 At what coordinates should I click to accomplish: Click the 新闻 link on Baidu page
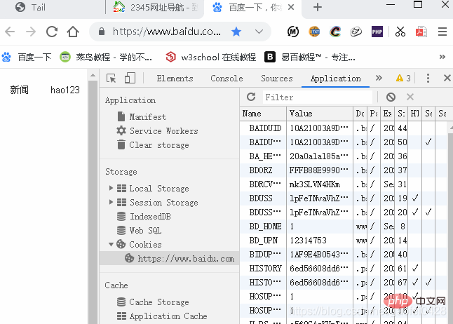20,90
